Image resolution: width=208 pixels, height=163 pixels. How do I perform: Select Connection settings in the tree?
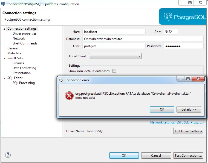click(22, 29)
